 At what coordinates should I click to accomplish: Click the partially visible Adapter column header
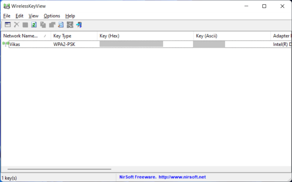point(281,36)
